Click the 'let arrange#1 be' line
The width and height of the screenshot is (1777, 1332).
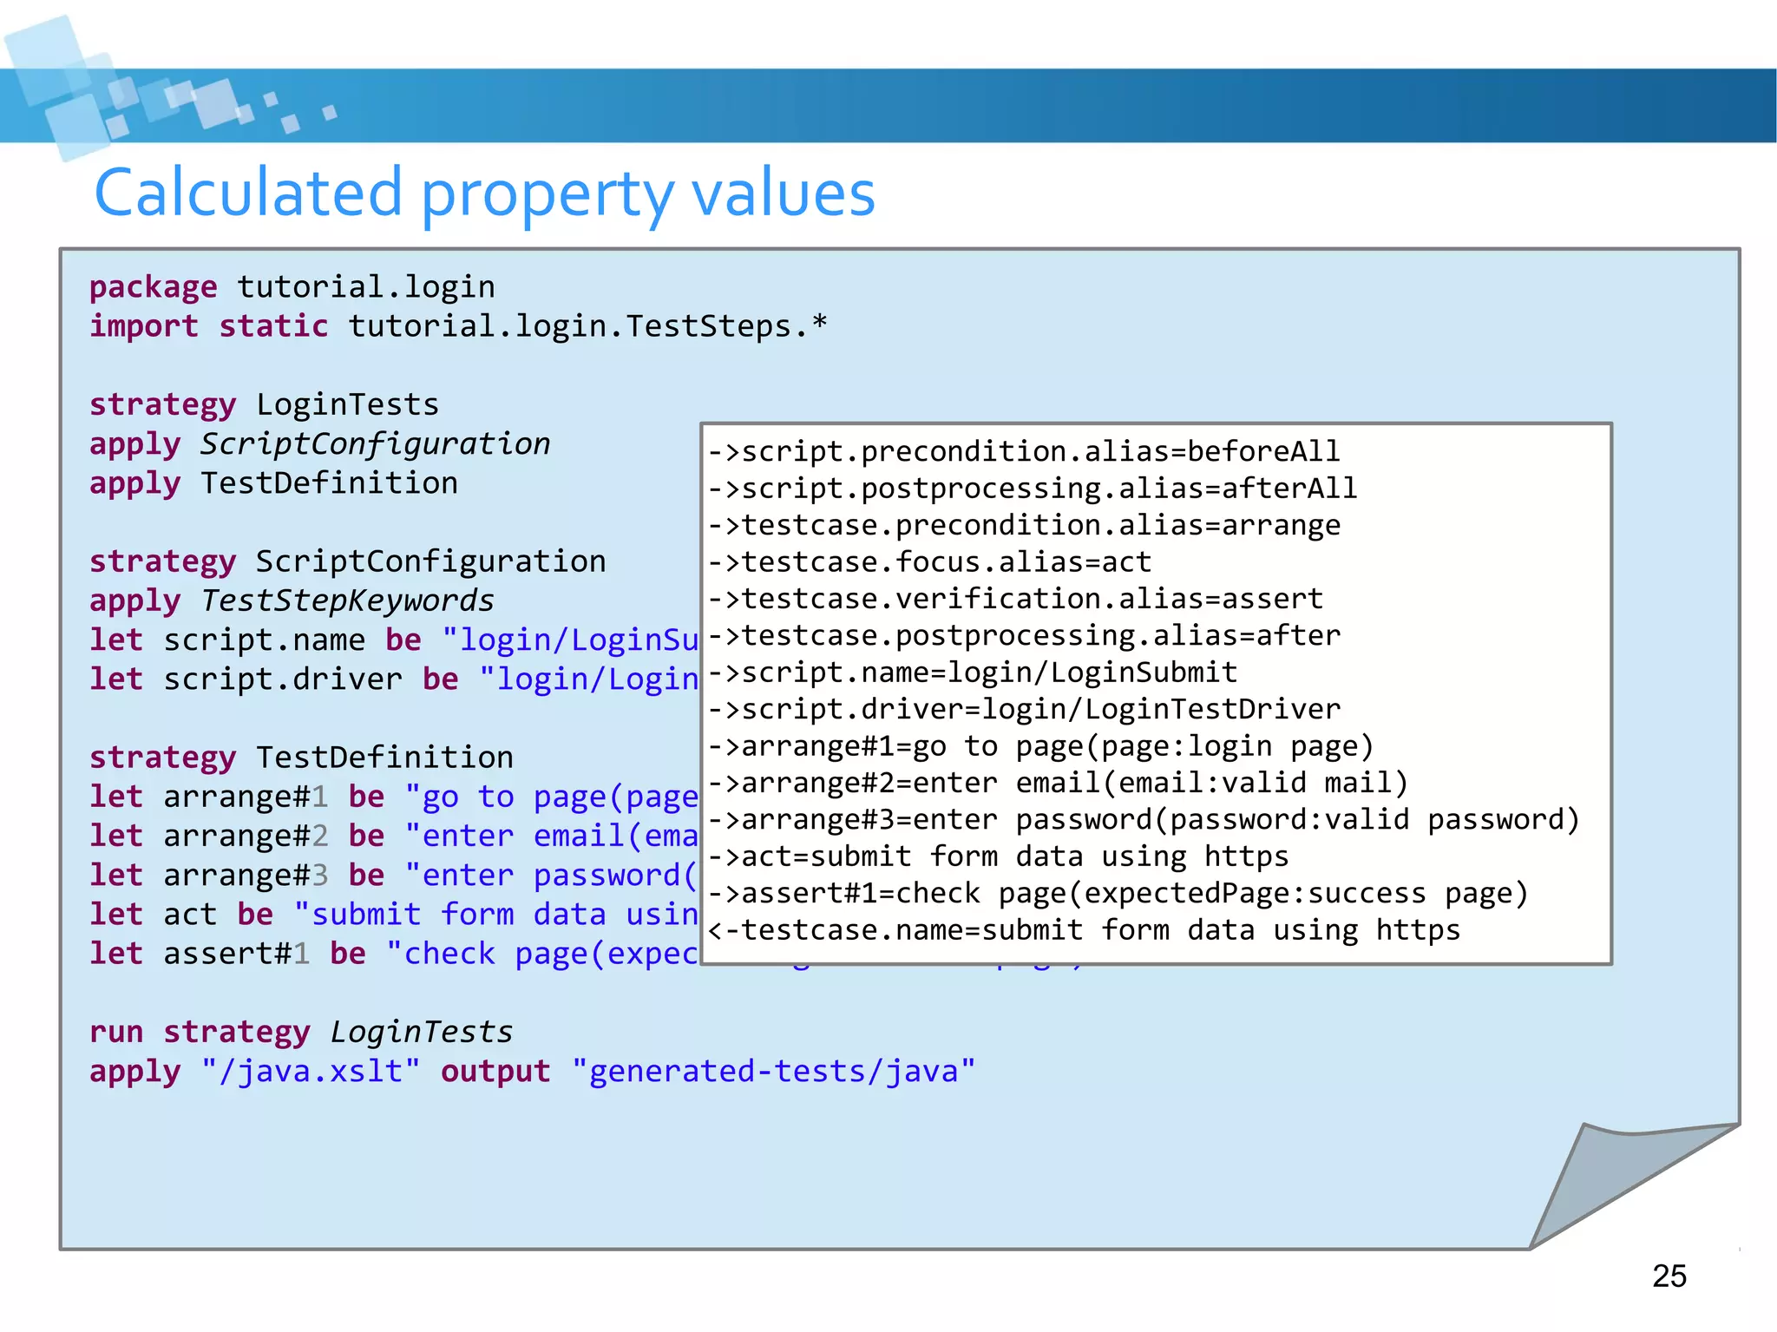(395, 797)
